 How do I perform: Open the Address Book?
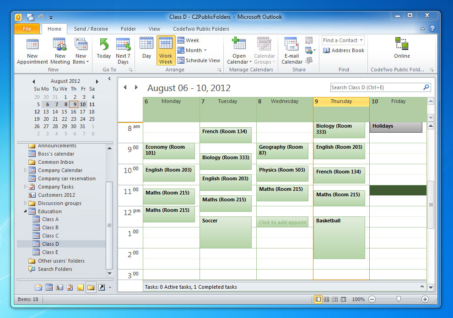tap(344, 50)
